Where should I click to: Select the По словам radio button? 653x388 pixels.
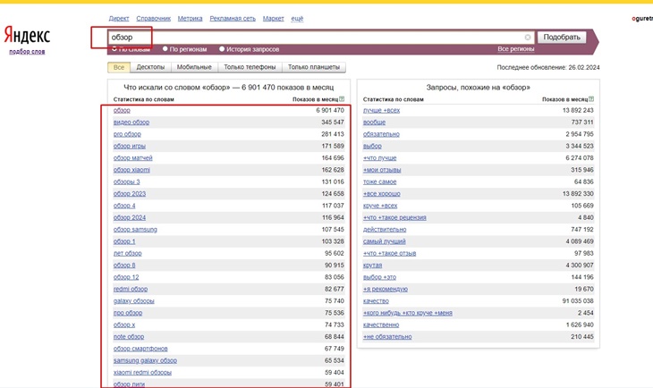pyautogui.click(x=114, y=49)
